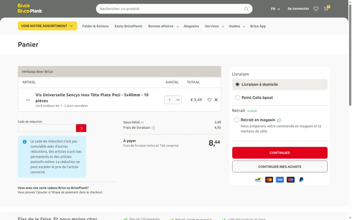
Task: Remove the Sencys screws from cart
Action: 216,100
